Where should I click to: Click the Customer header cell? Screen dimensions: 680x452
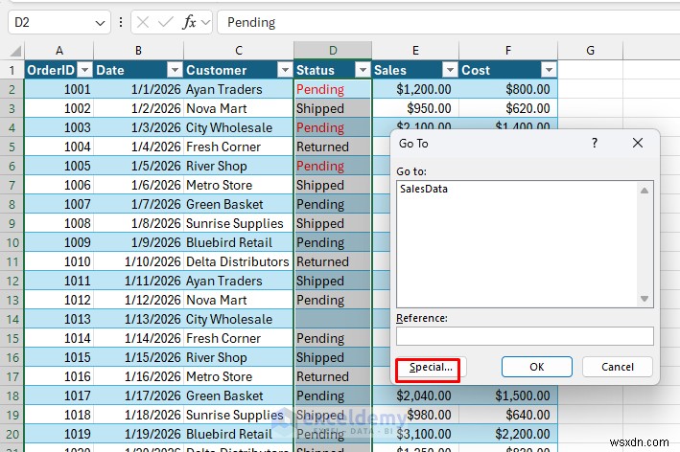(239, 70)
